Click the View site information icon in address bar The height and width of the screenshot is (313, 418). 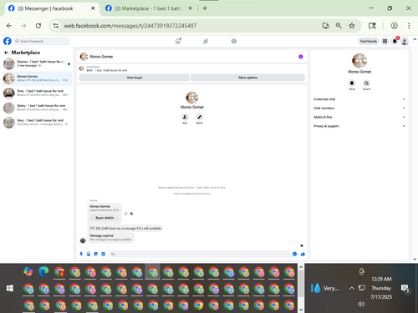56,26
